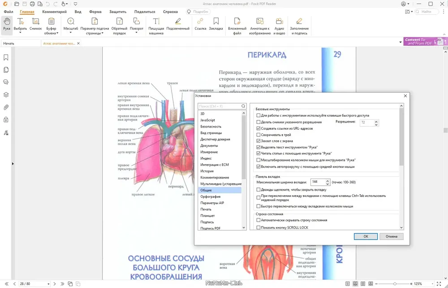Viewport: 448px width, 288px height.
Task: Open the layers side panel
Action: (6, 95)
